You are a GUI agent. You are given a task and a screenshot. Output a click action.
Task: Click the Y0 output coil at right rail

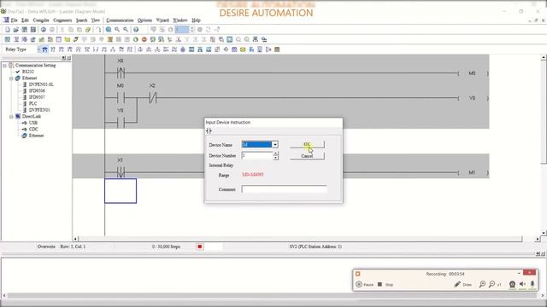pos(473,98)
